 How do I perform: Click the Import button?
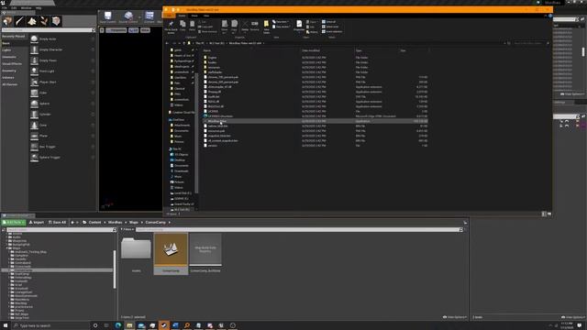point(37,222)
